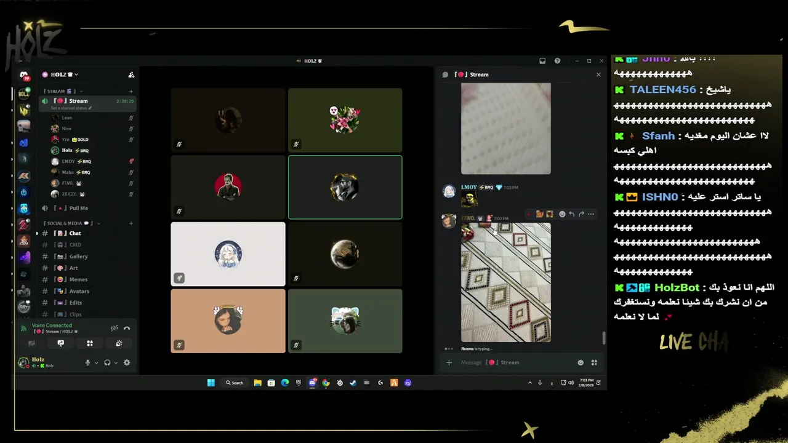Select the highlighted speaking participant tile
The image size is (788, 443).
pos(345,187)
